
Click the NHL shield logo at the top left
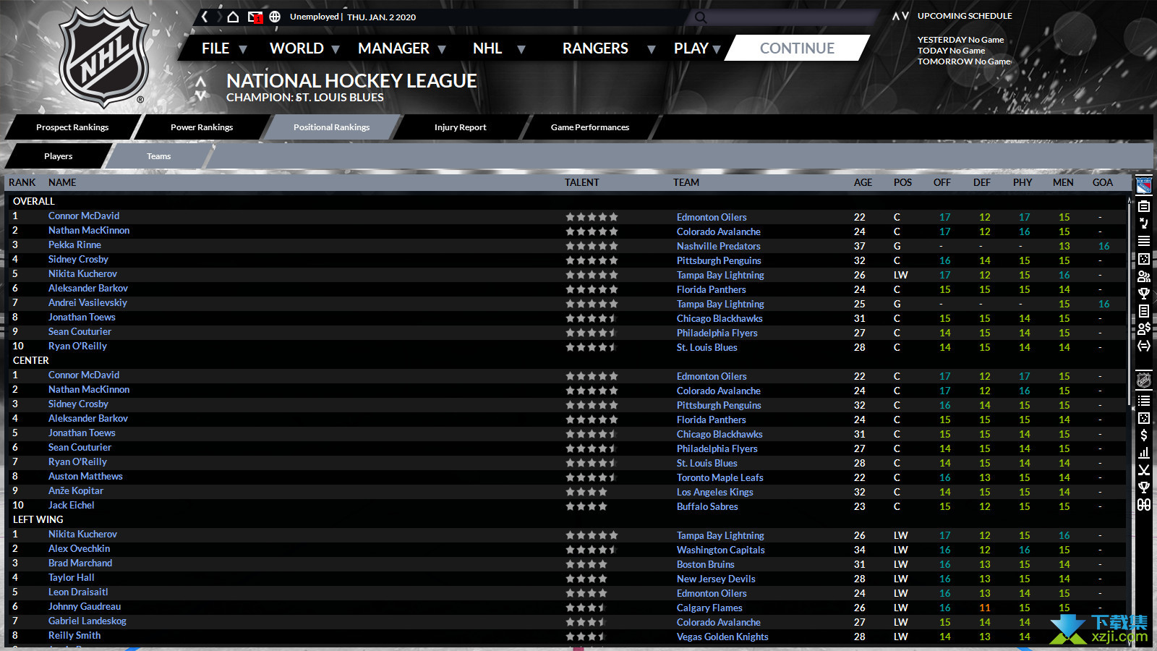pyautogui.click(x=104, y=58)
